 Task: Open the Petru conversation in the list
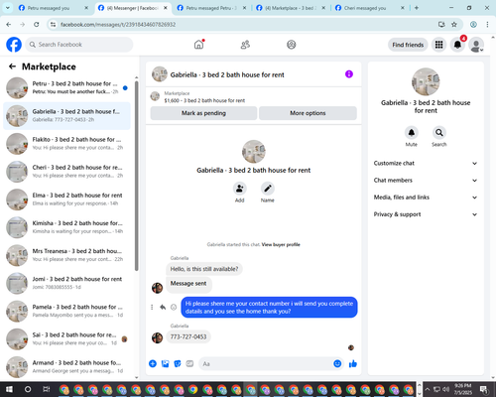pyautogui.click(x=66, y=88)
